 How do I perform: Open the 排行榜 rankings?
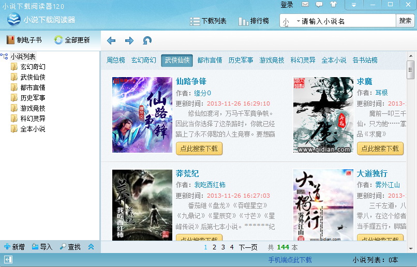click(254, 21)
